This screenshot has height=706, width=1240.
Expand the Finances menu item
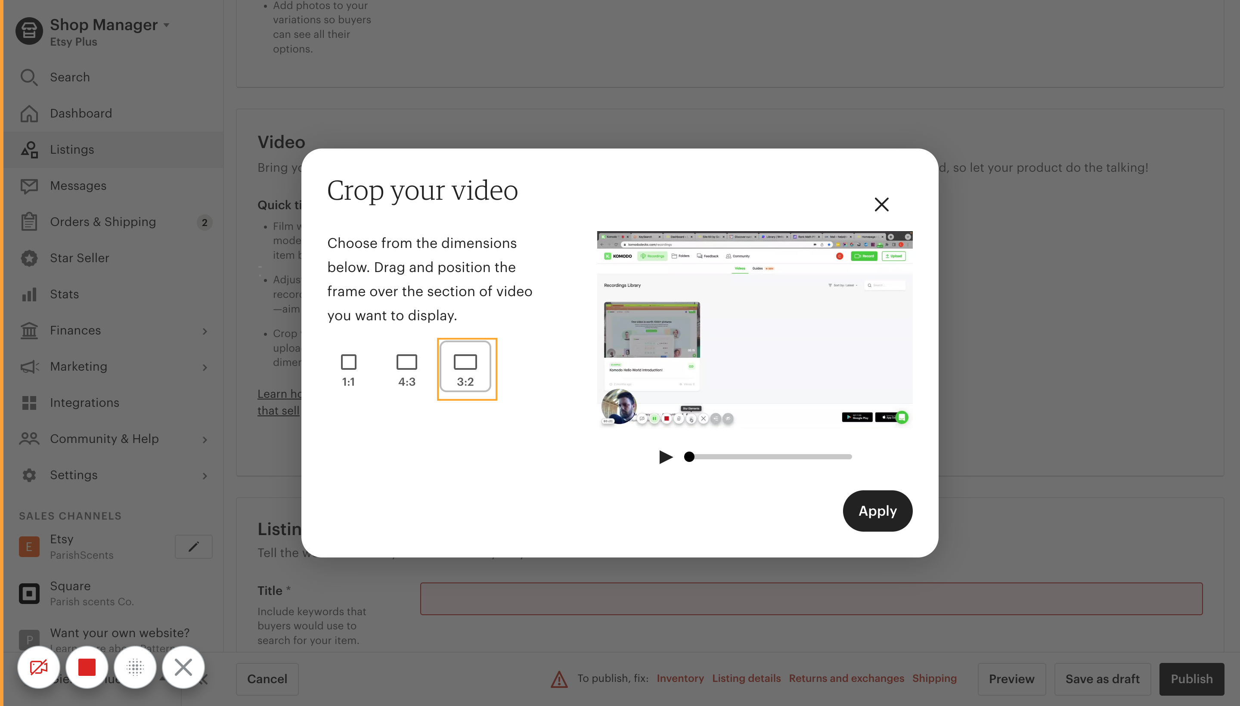207,331
